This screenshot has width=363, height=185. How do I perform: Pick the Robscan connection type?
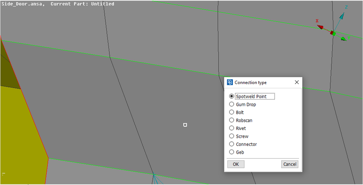pyautogui.click(x=231, y=120)
